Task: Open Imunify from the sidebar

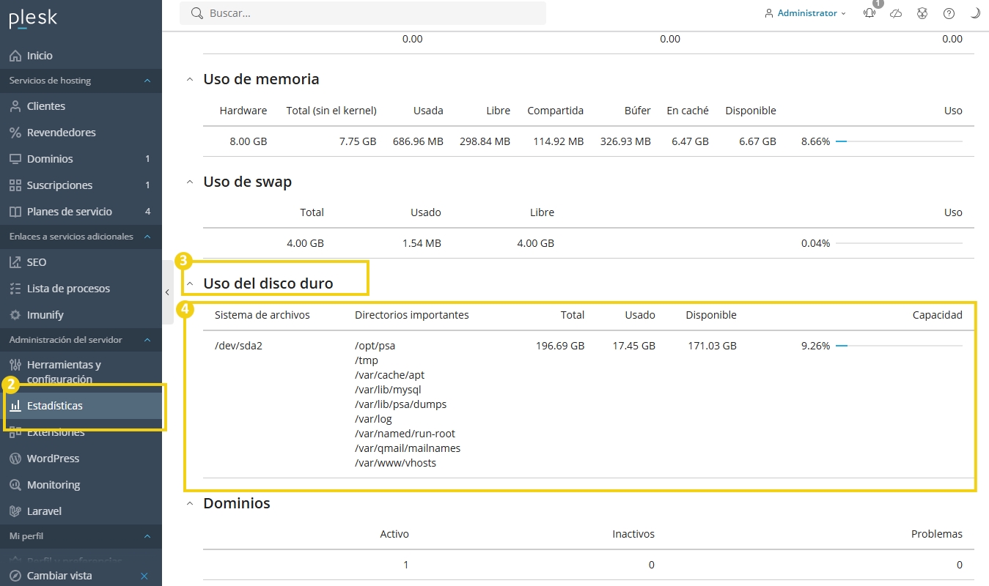Action: (x=45, y=315)
